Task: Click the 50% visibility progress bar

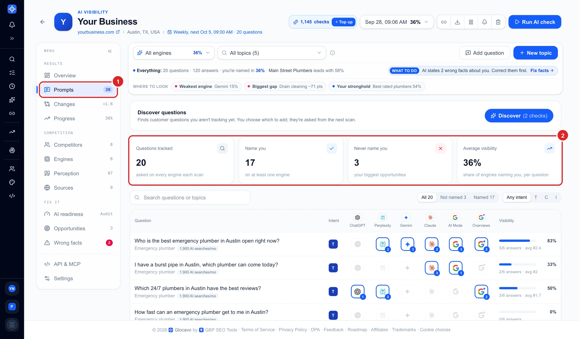Action: point(517,288)
